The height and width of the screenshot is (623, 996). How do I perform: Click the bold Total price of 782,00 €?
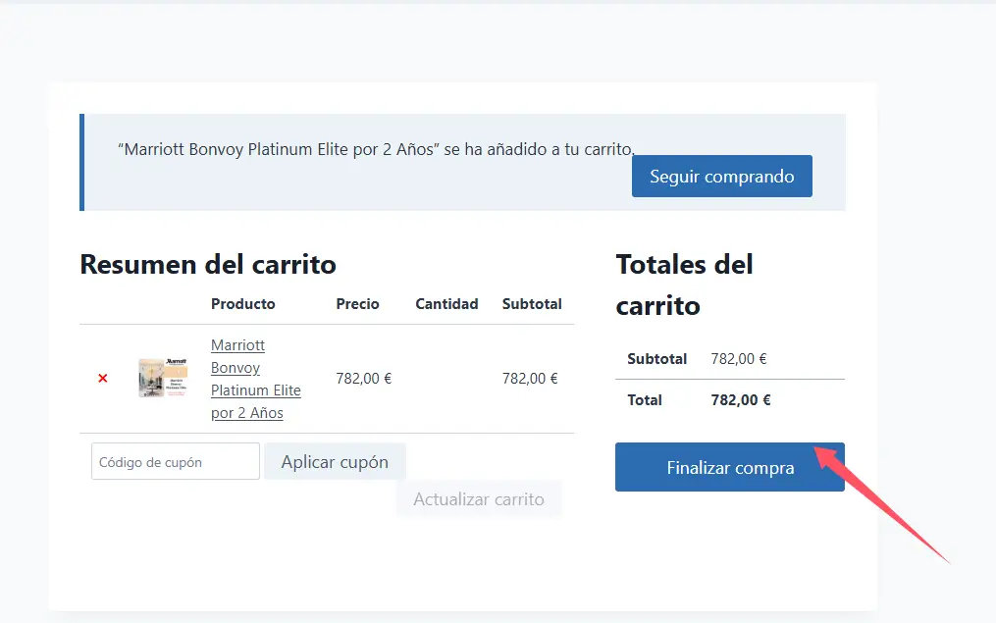[x=739, y=399]
